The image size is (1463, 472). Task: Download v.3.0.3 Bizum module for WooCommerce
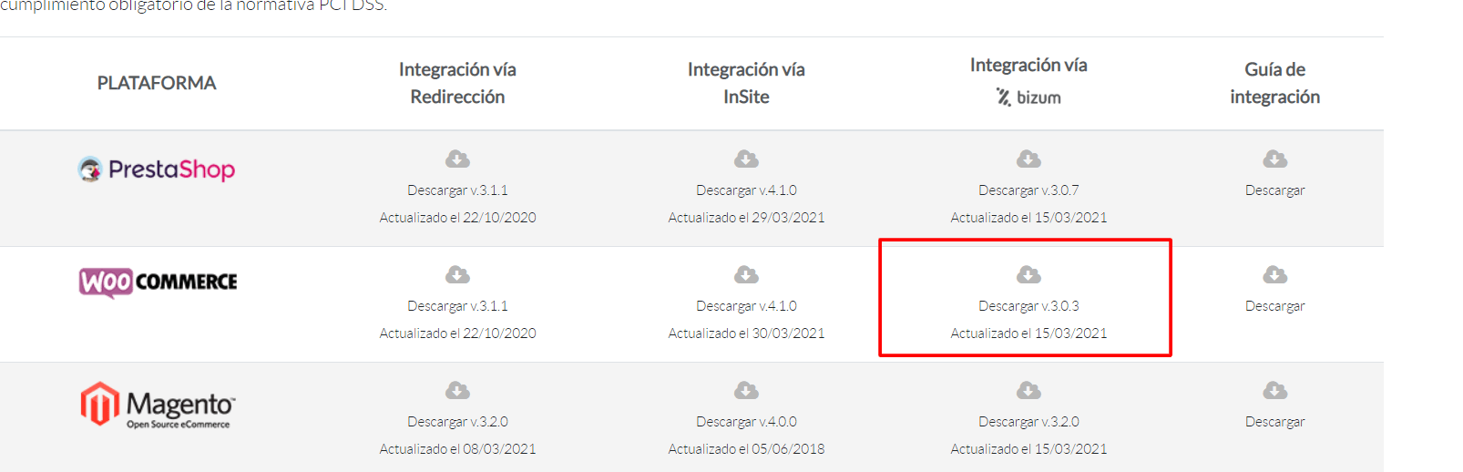point(1028,306)
